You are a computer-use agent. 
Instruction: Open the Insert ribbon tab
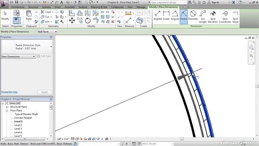(x=57, y=7)
